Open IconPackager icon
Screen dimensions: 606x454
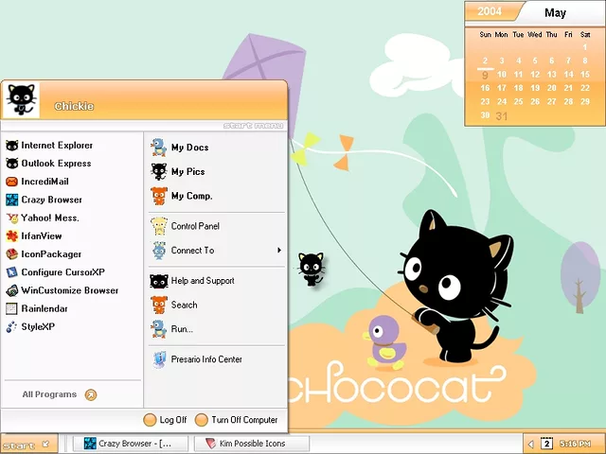pyautogui.click(x=12, y=254)
